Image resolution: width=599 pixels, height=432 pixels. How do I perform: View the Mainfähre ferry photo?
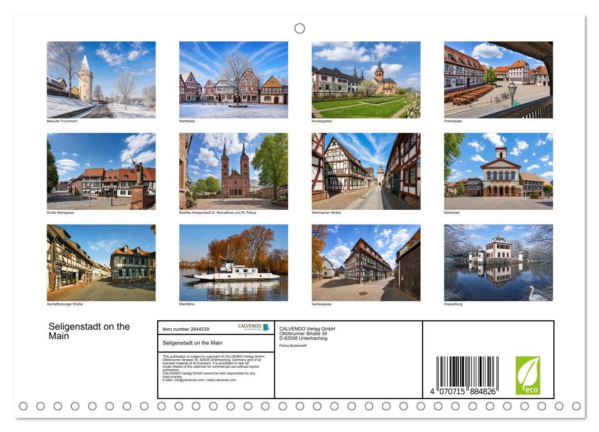233,263
